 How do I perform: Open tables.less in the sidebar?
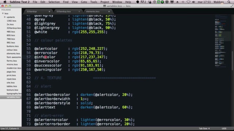click(x=12, y=86)
